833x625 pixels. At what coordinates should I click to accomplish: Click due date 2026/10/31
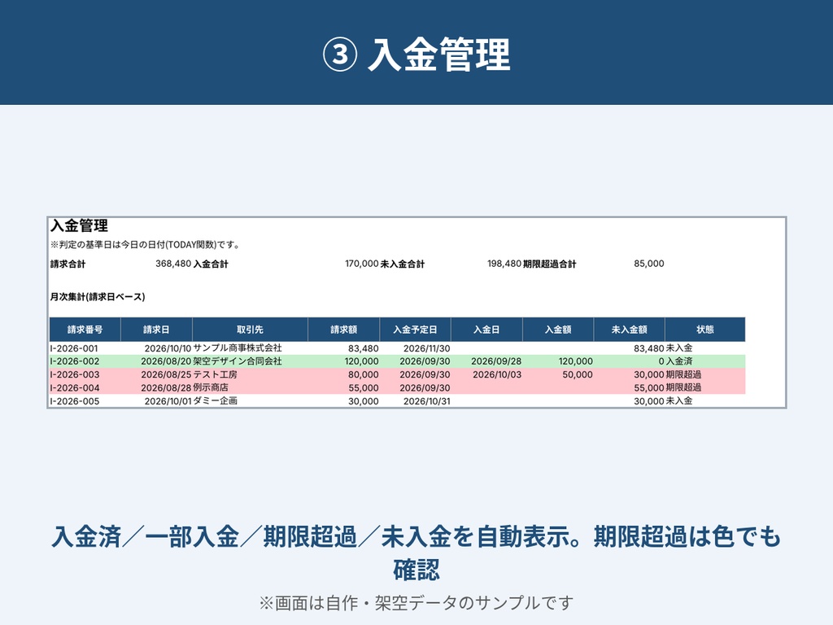coord(426,401)
